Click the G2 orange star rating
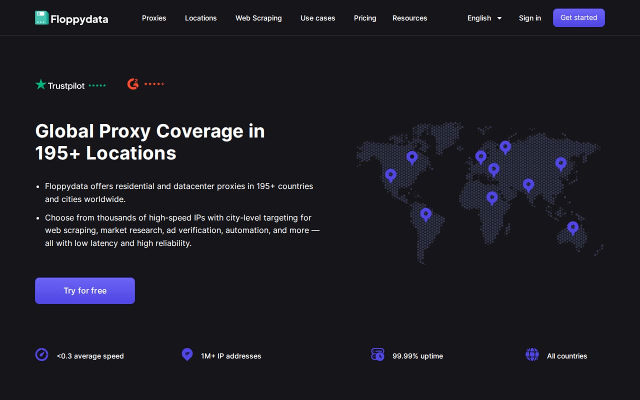Viewport: 640px width, 400px height. point(154,84)
